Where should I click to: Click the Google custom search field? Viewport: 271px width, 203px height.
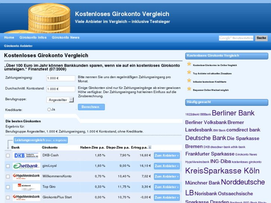coord(236,38)
